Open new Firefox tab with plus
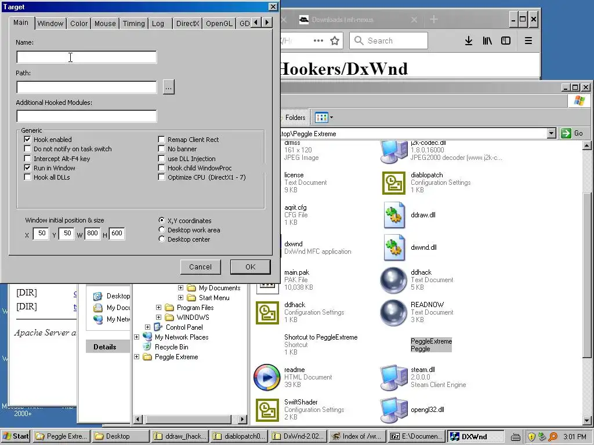This screenshot has width=594, height=445. click(x=434, y=19)
